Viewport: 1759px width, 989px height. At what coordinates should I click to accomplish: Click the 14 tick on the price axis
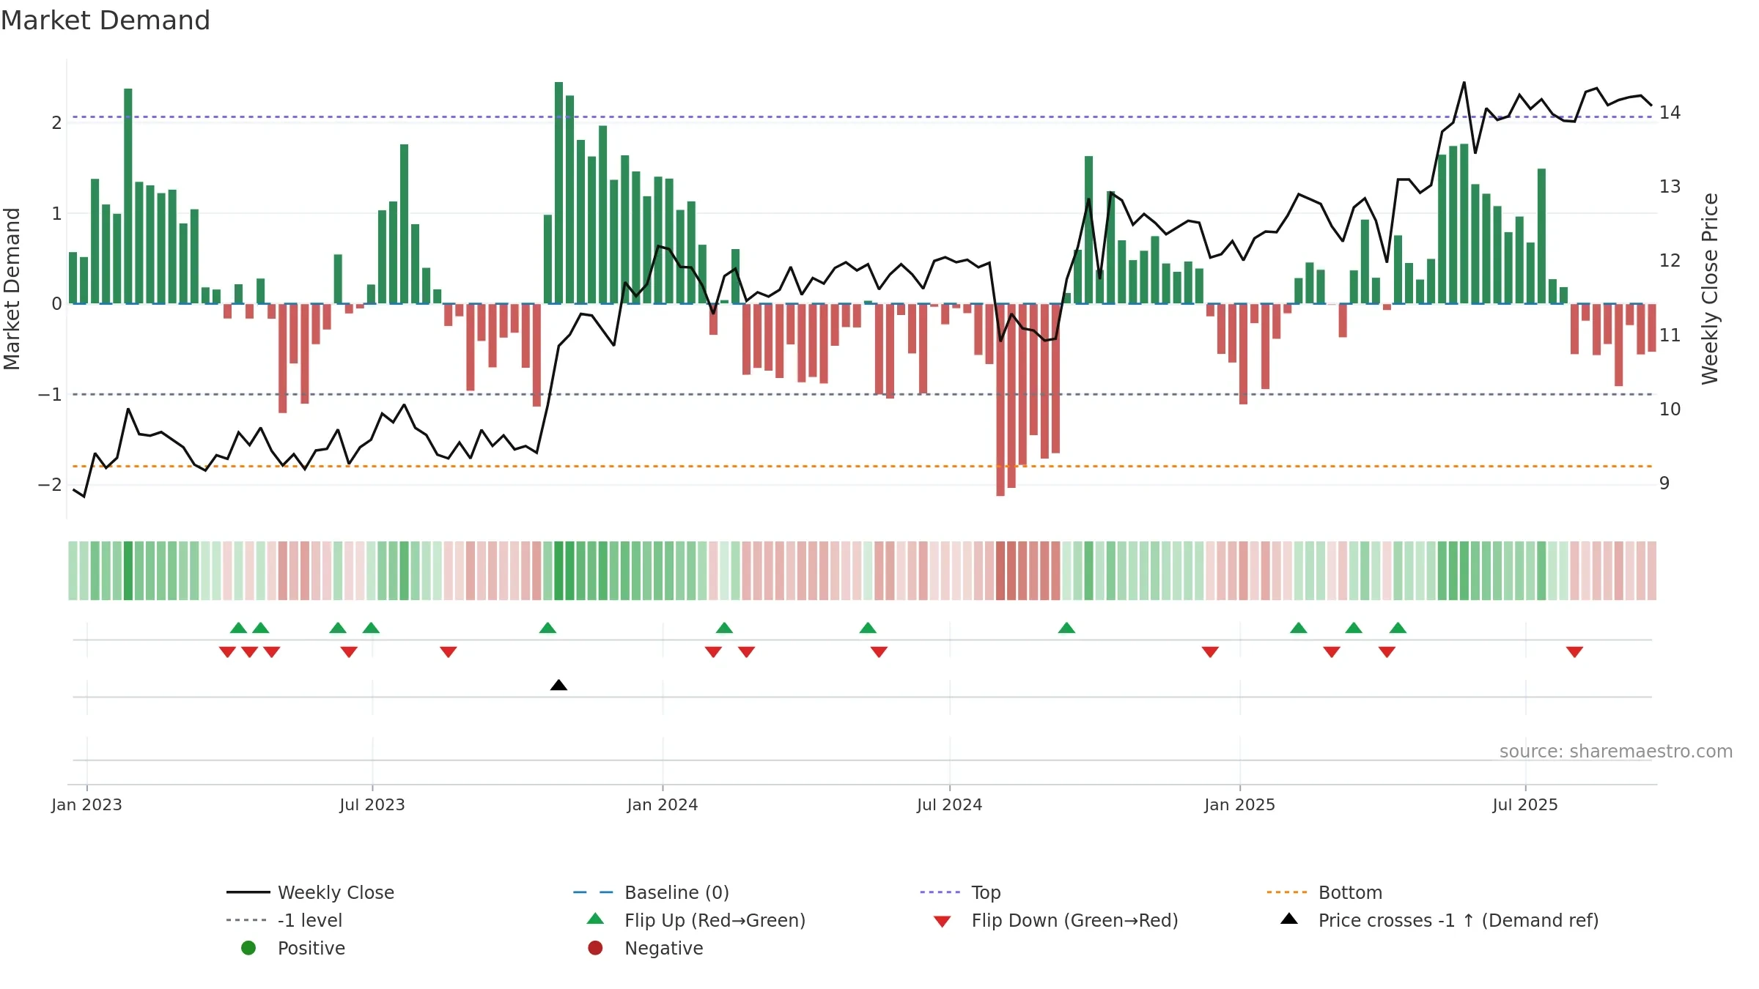click(x=1670, y=113)
